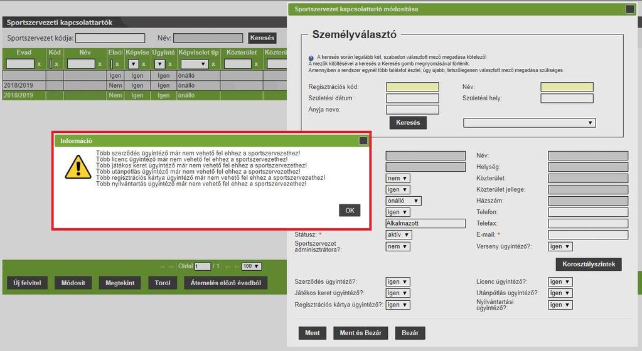Viewport: 642px width, 351px height.
Task: Focus the Telefon input field
Action: [588, 212]
